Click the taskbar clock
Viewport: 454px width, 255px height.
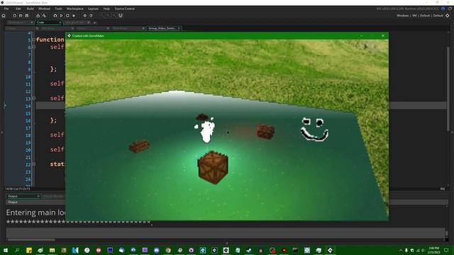(x=433, y=250)
